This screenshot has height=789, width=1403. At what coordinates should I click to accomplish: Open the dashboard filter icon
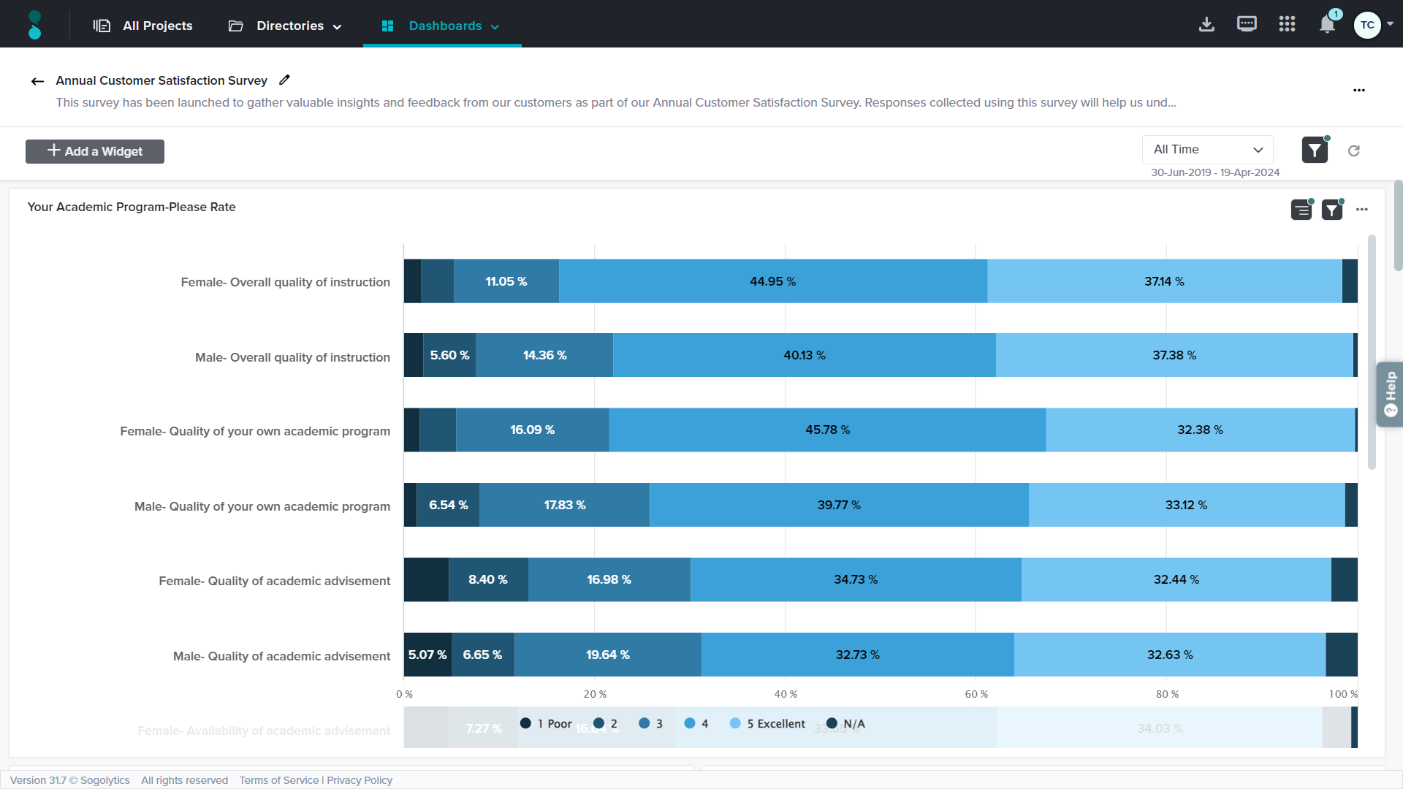(x=1314, y=150)
